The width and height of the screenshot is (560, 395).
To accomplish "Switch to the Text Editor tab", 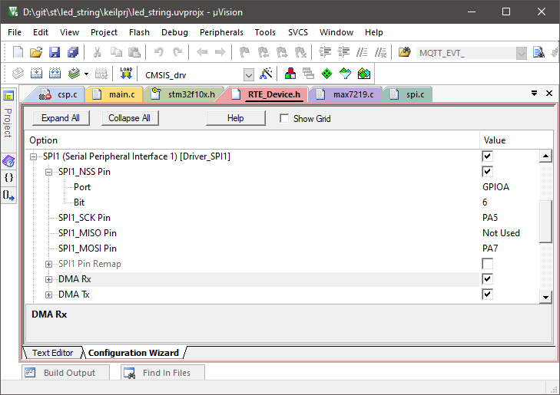I will tap(52, 353).
